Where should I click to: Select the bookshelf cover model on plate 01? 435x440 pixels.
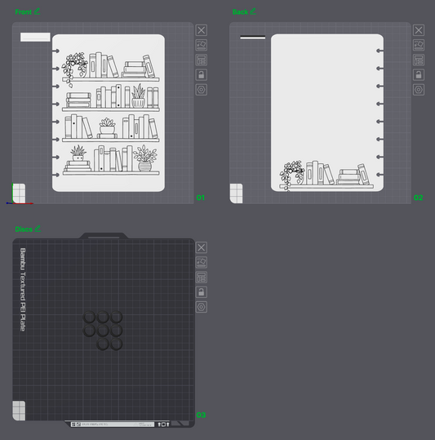click(109, 113)
